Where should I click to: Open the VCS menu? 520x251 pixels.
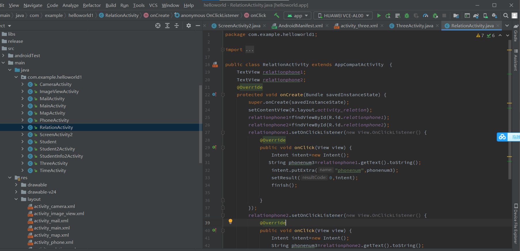(x=153, y=5)
